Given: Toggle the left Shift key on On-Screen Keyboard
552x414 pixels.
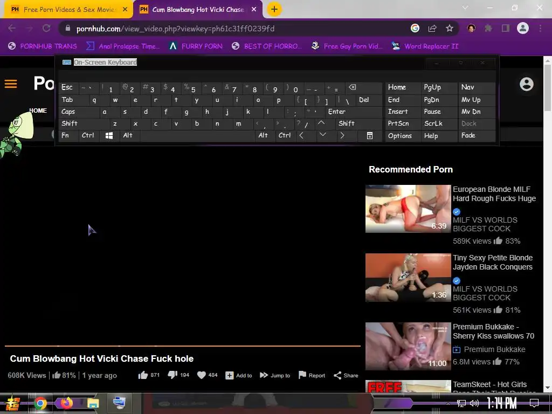Looking at the screenshot, I should pos(84,123).
